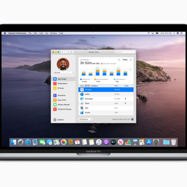This screenshot has height=187, width=187.
Task: Open Music from the Dock
Action: tap(99, 142)
